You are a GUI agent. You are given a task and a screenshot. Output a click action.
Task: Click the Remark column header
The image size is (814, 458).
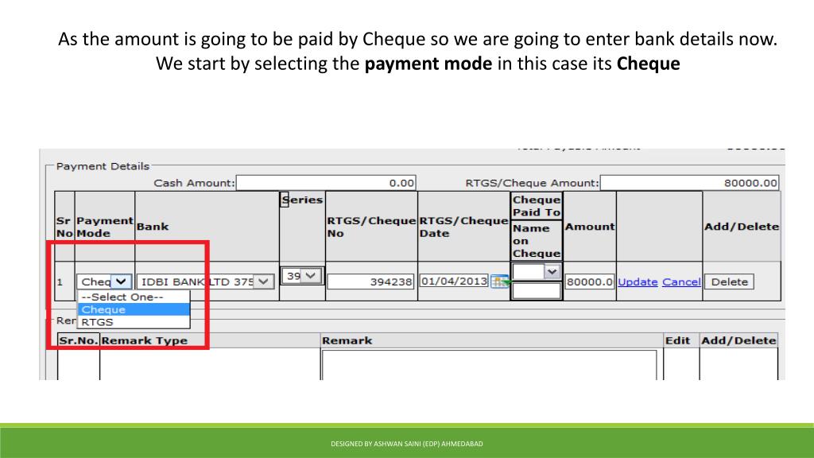347,340
